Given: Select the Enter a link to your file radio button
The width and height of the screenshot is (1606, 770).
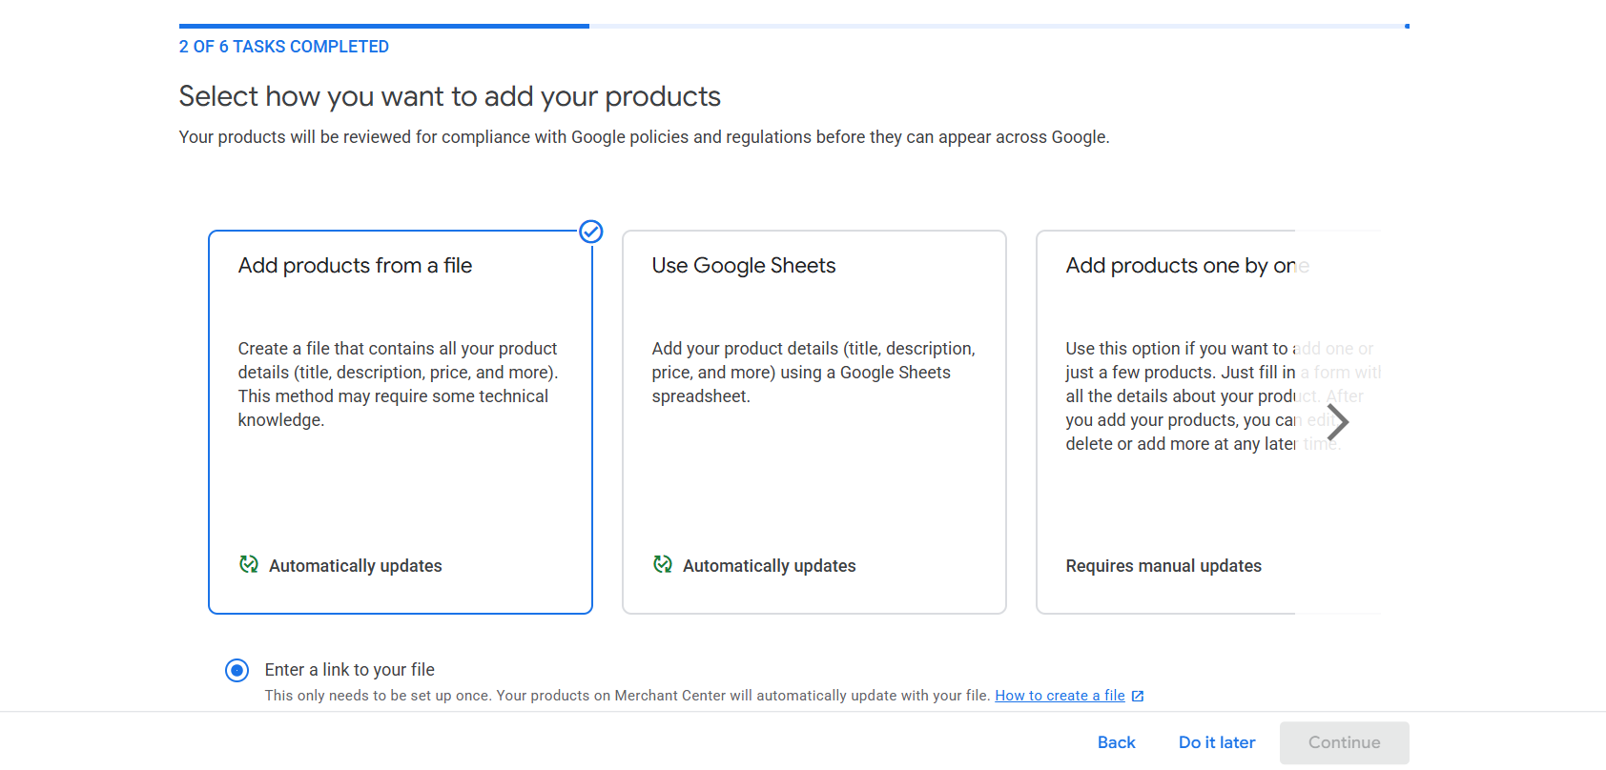Looking at the screenshot, I should (237, 671).
